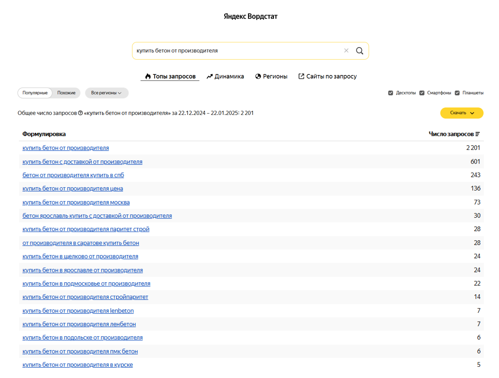This screenshot has height=378, width=499.
Task: Open the query link купить бетон от производителя цена
Action: coord(73,188)
